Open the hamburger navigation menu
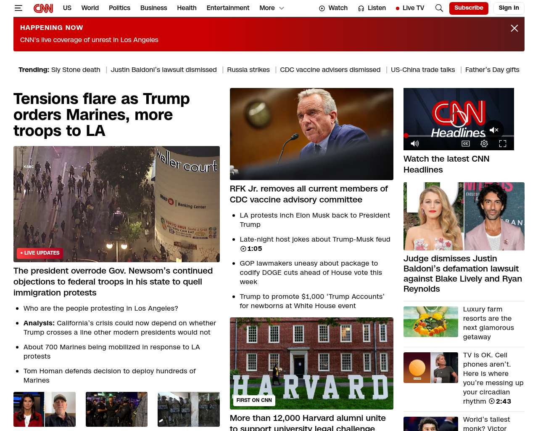This screenshot has width=538, height=431. click(x=18, y=8)
